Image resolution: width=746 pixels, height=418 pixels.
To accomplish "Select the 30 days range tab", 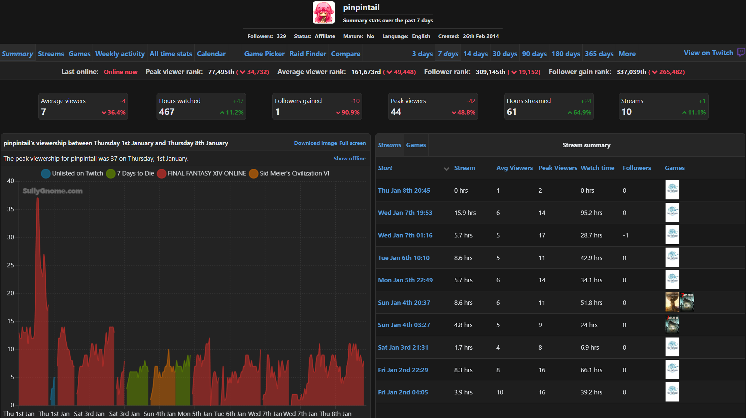I will 505,54.
